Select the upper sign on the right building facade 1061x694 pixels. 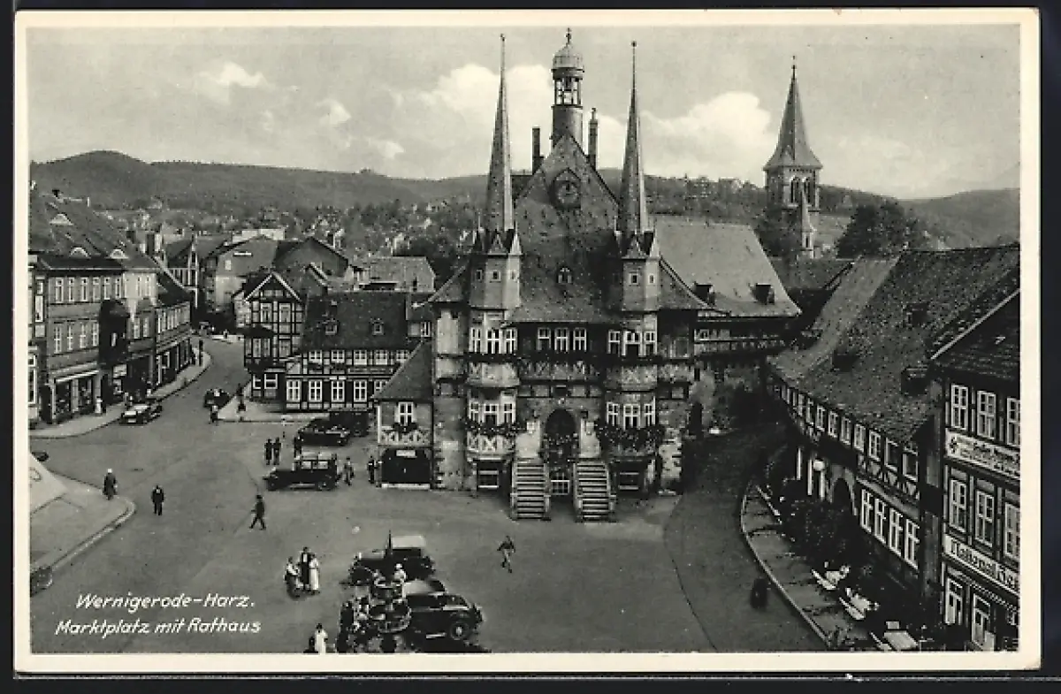click(981, 454)
